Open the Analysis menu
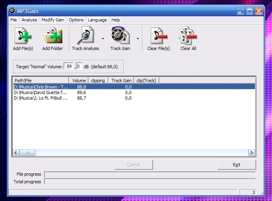This screenshot has width=272, height=201. pyautogui.click(x=29, y=20)
